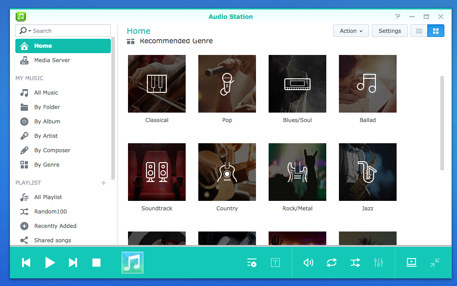Stop playback with the square Stop button
The image size is (457, 286).
tap(96, 263)
